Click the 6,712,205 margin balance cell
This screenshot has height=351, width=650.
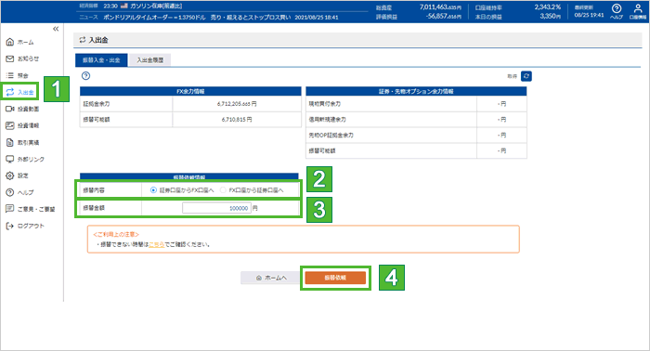pyautogui.click(x=237, y=104)
